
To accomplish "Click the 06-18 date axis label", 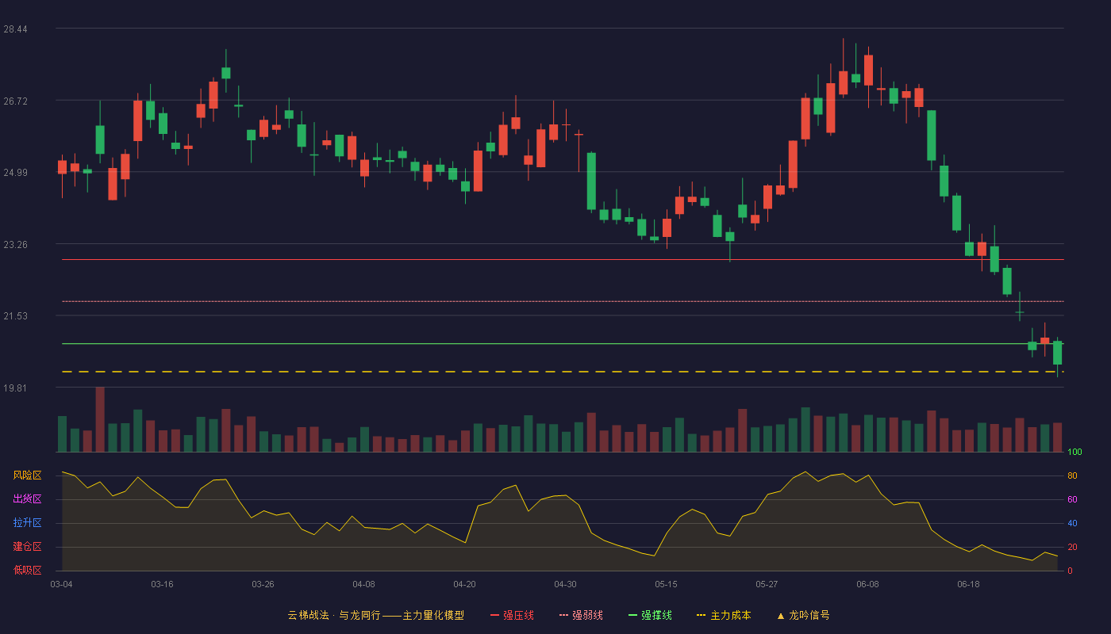I will [968, 584].
